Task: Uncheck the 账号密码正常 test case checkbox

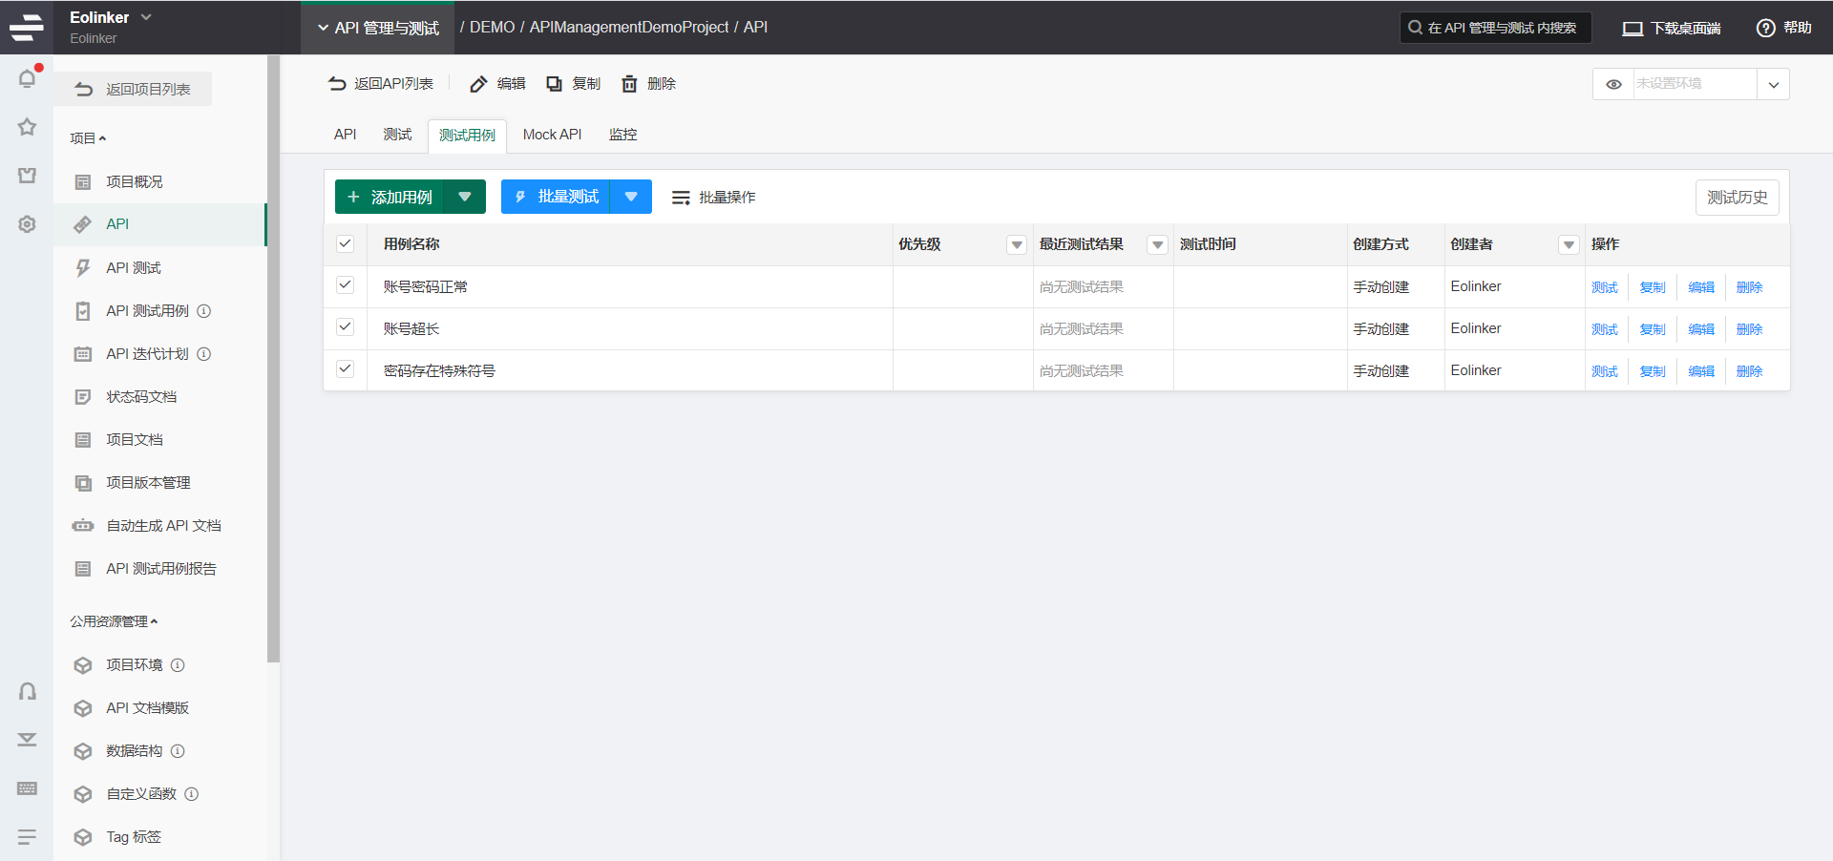Action: click(346, 285)
